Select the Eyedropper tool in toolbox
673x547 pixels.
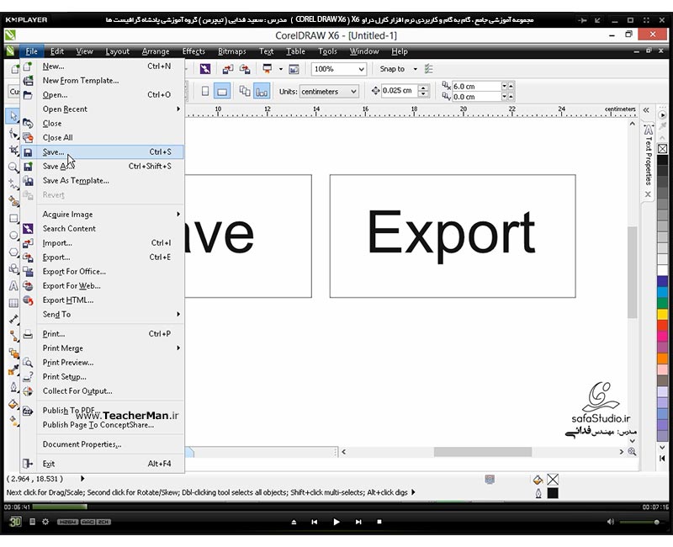[x=13, y=370]
